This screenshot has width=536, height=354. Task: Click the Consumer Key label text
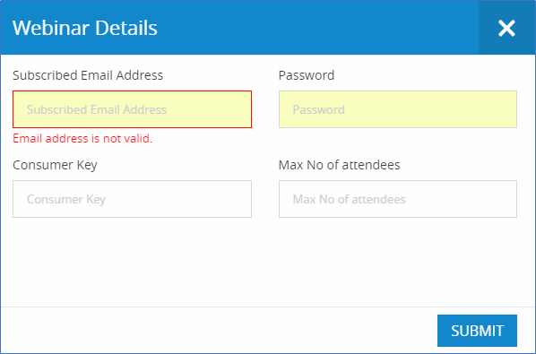[x=55, y=165]
